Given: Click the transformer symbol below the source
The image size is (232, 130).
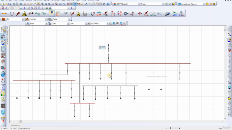Looking at the screenshot, I should coord(108,53).
